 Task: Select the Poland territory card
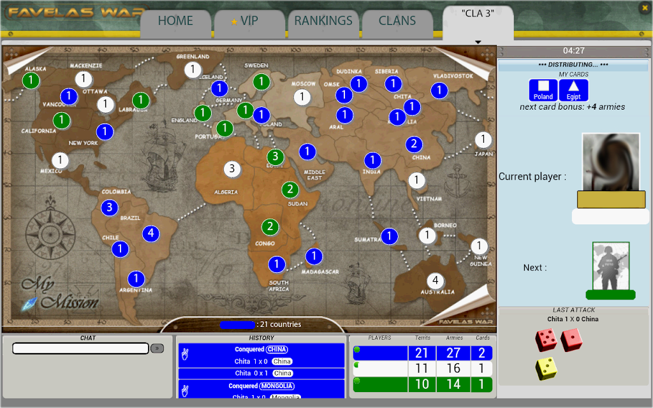543,90
